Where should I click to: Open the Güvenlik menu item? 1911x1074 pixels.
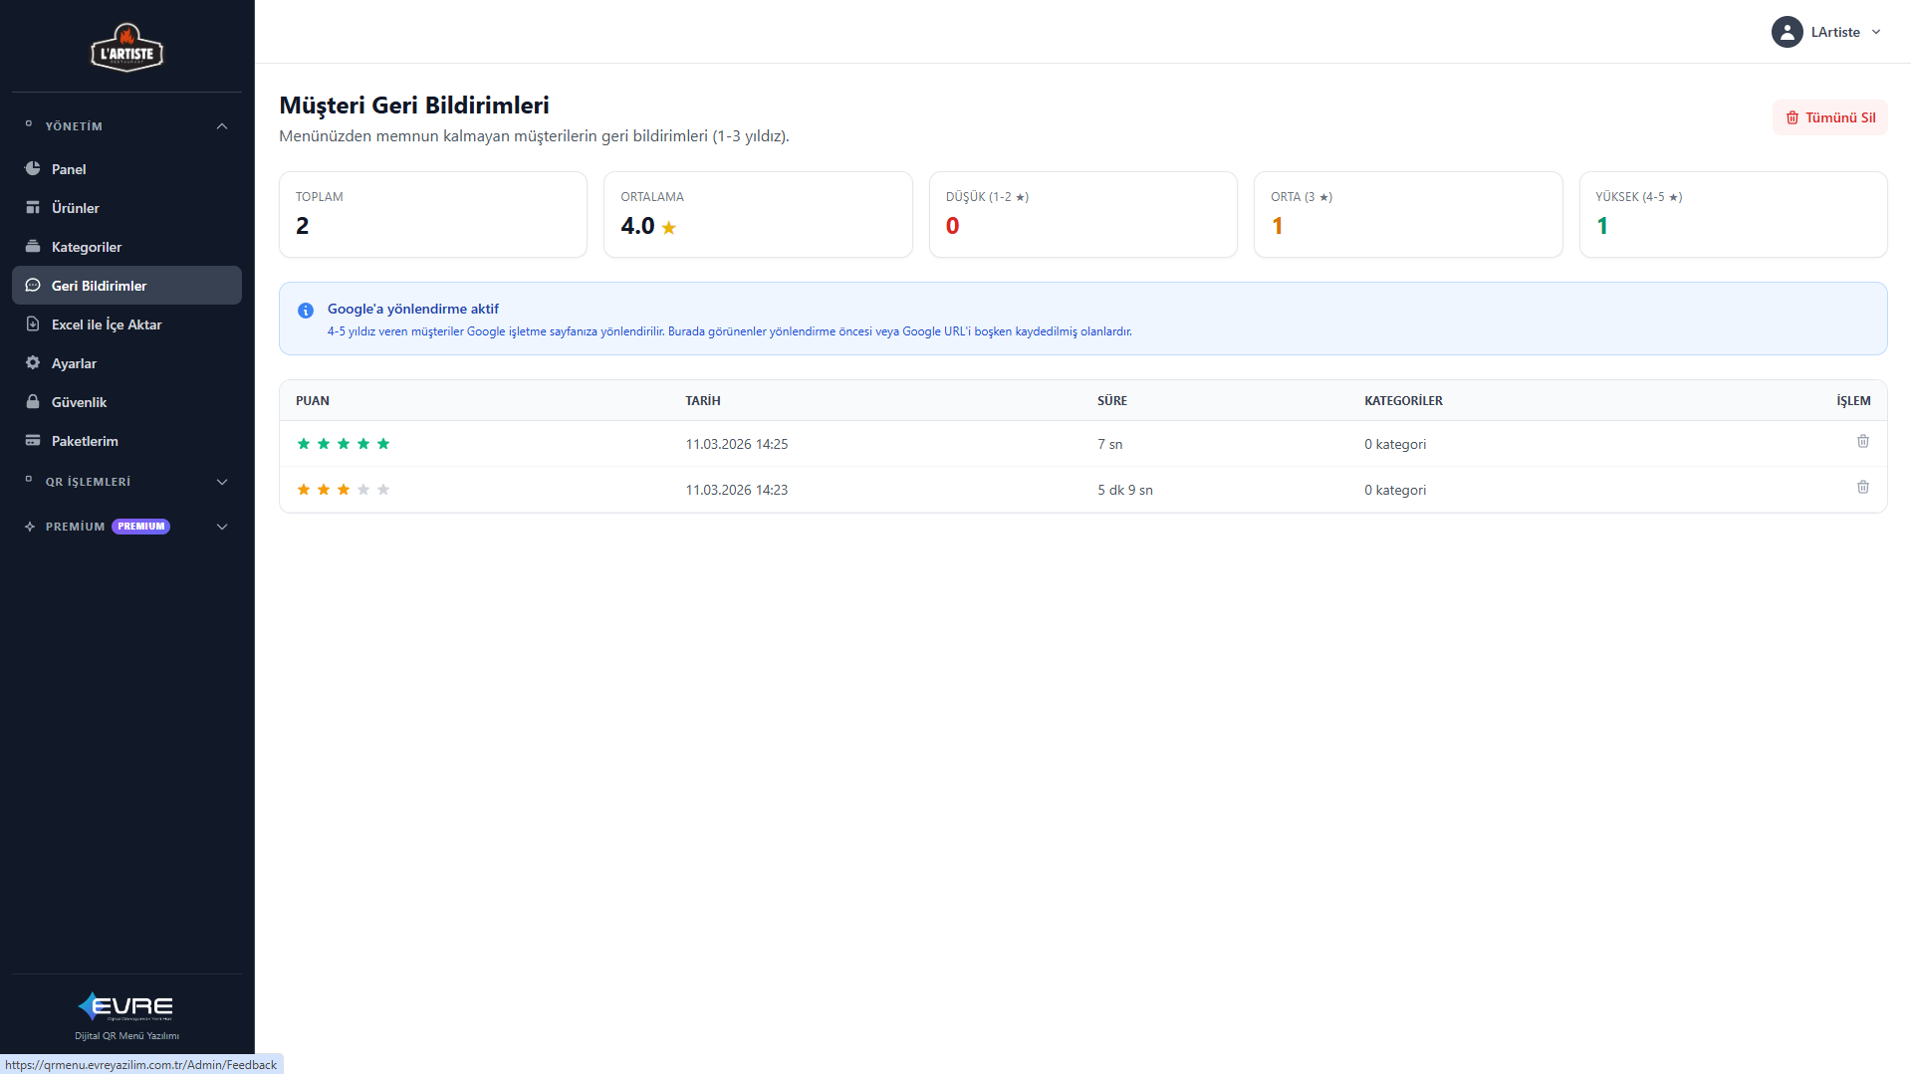coord(126,402)
